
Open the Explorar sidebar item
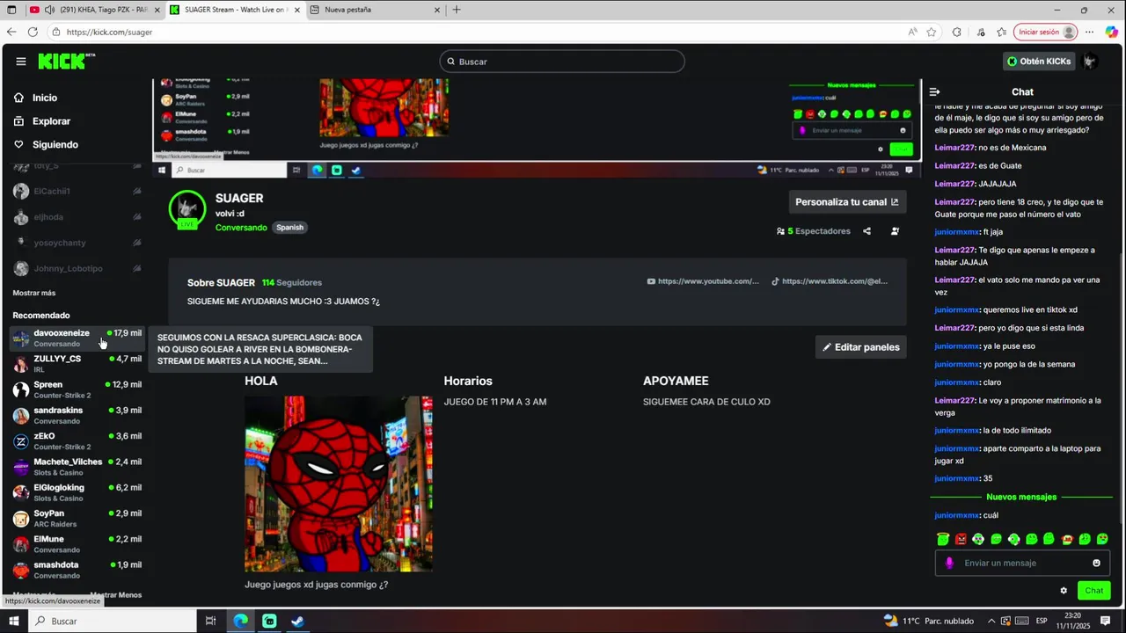[51, 121]
